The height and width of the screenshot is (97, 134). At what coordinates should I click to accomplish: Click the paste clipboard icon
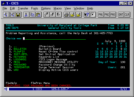38,15
